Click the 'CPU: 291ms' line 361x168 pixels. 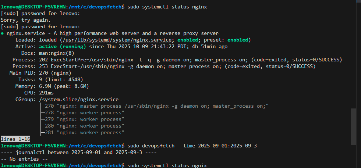39,93
